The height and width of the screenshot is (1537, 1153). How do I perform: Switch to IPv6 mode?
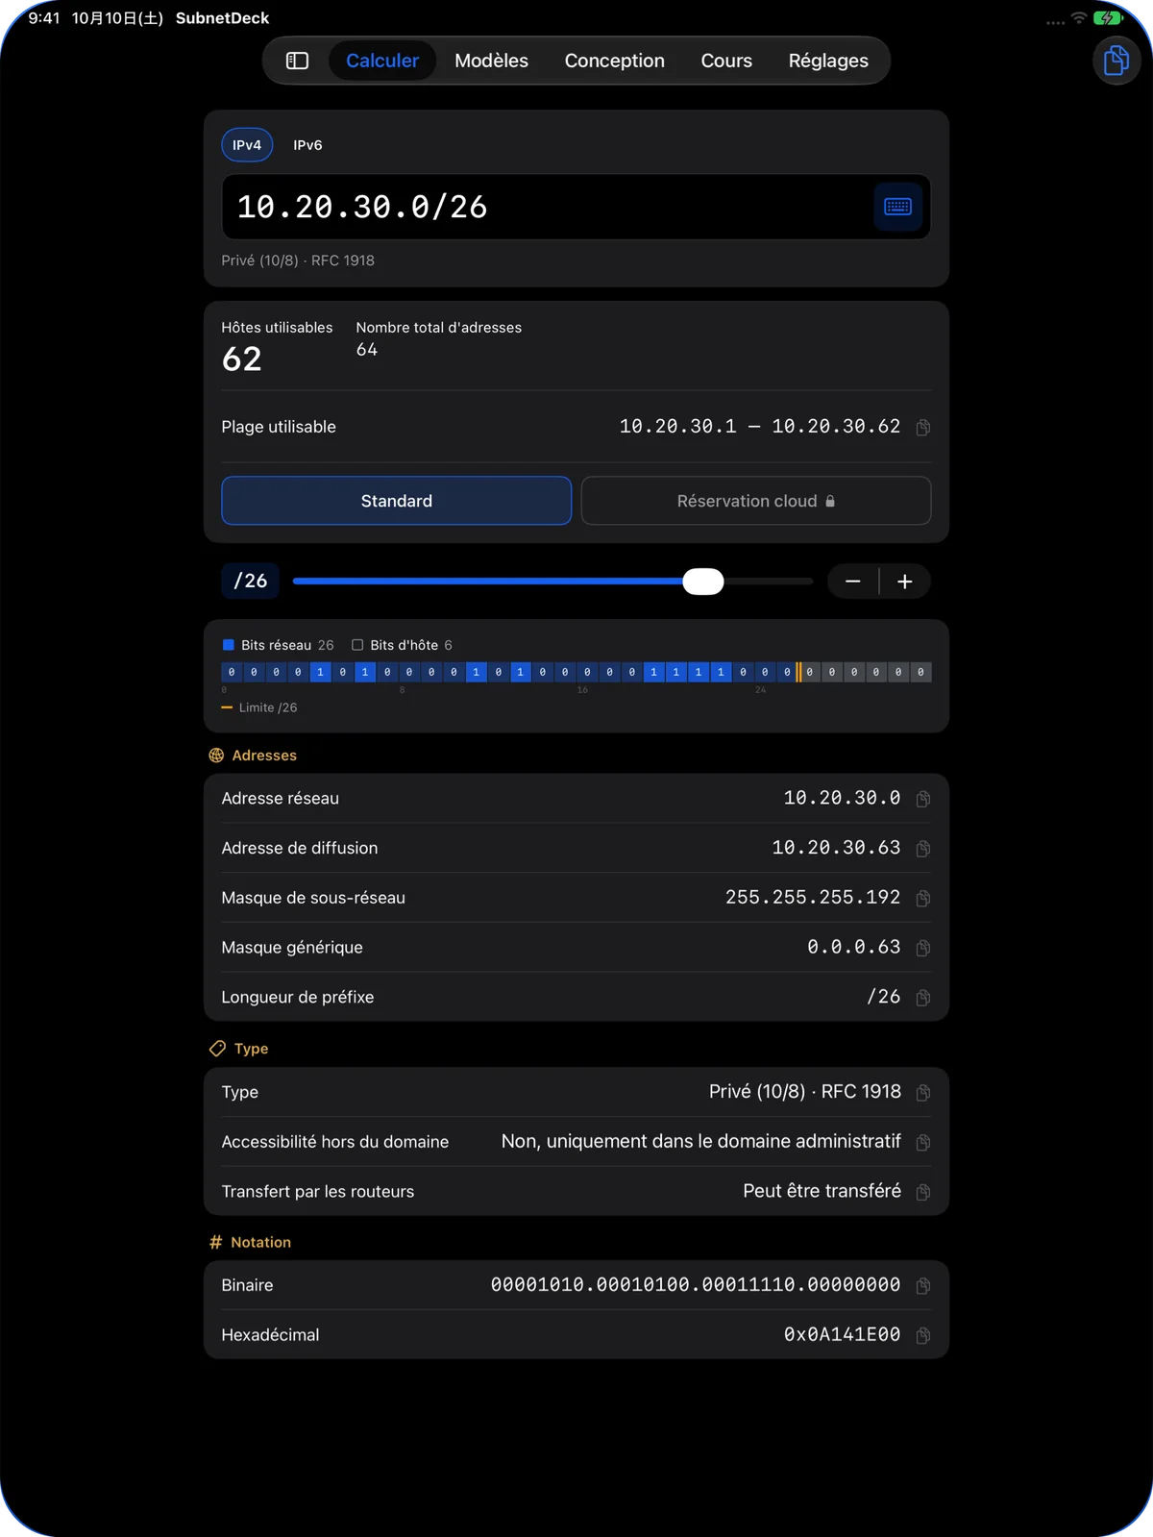(x=307, y=145)
